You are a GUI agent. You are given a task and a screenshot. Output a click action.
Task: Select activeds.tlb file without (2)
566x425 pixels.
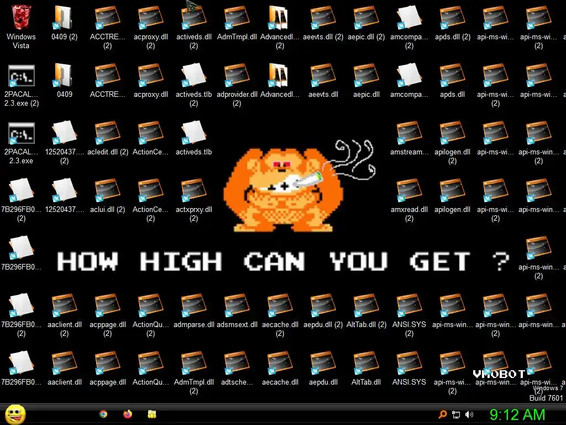click(193, 133)
